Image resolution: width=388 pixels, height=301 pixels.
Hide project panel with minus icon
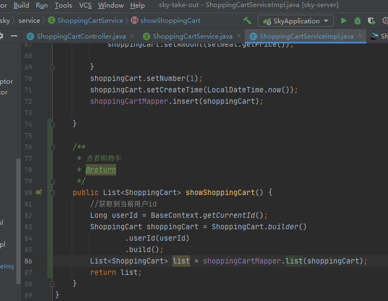(x=14, y=36)
